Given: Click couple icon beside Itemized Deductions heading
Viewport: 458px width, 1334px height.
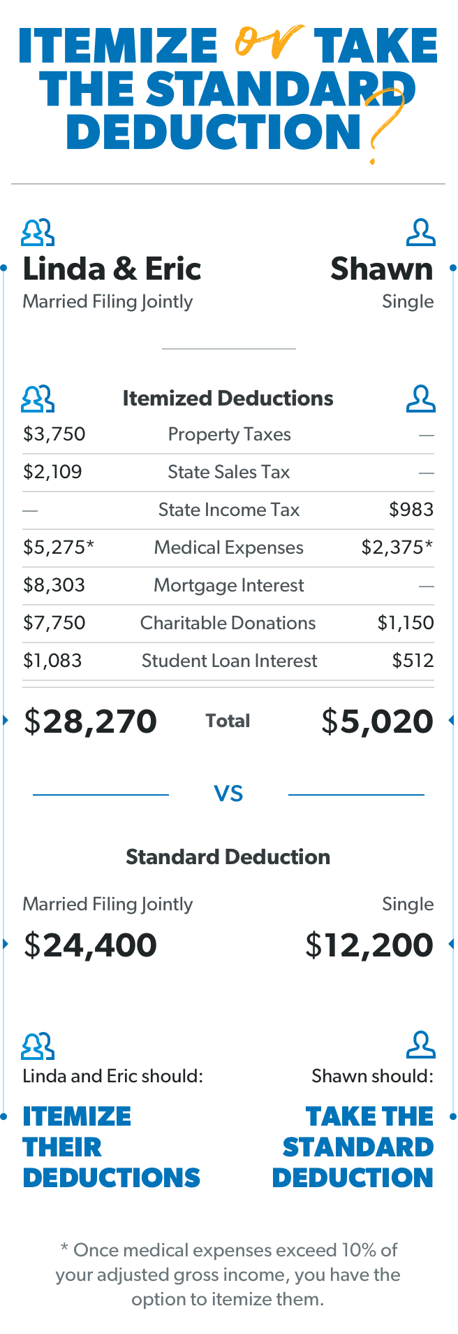Looking at the screenshot, I should point(38,399).
